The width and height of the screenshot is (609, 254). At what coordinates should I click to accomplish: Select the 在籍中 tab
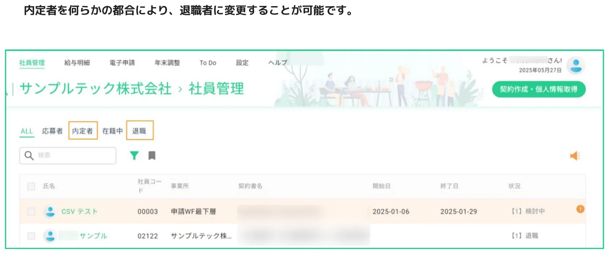[112, 131]
